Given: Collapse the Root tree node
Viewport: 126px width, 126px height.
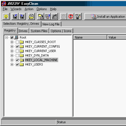Looking at the screenshot, I should click(x=6, y=38).
